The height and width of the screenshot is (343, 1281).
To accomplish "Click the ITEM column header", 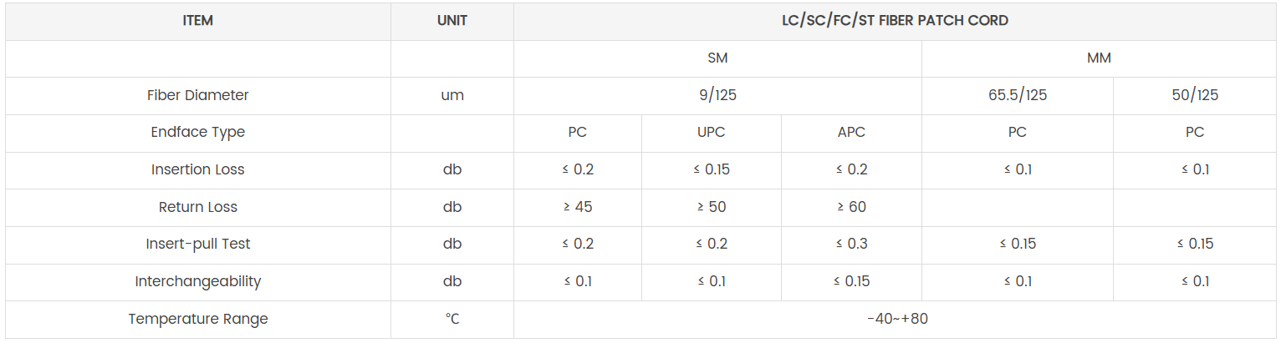I will pyautogui.click(x=198, y=21).
